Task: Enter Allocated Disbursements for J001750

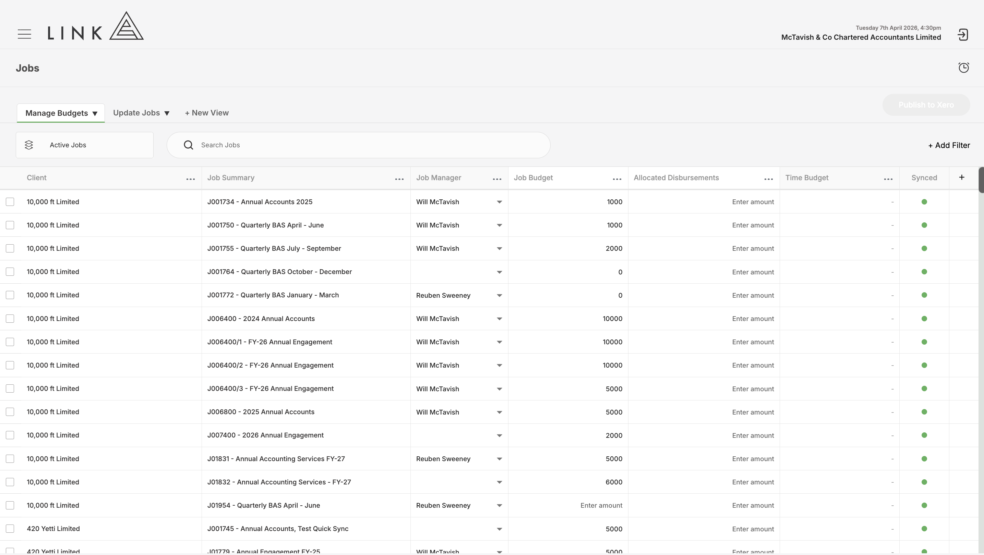Action: (704, 225)
